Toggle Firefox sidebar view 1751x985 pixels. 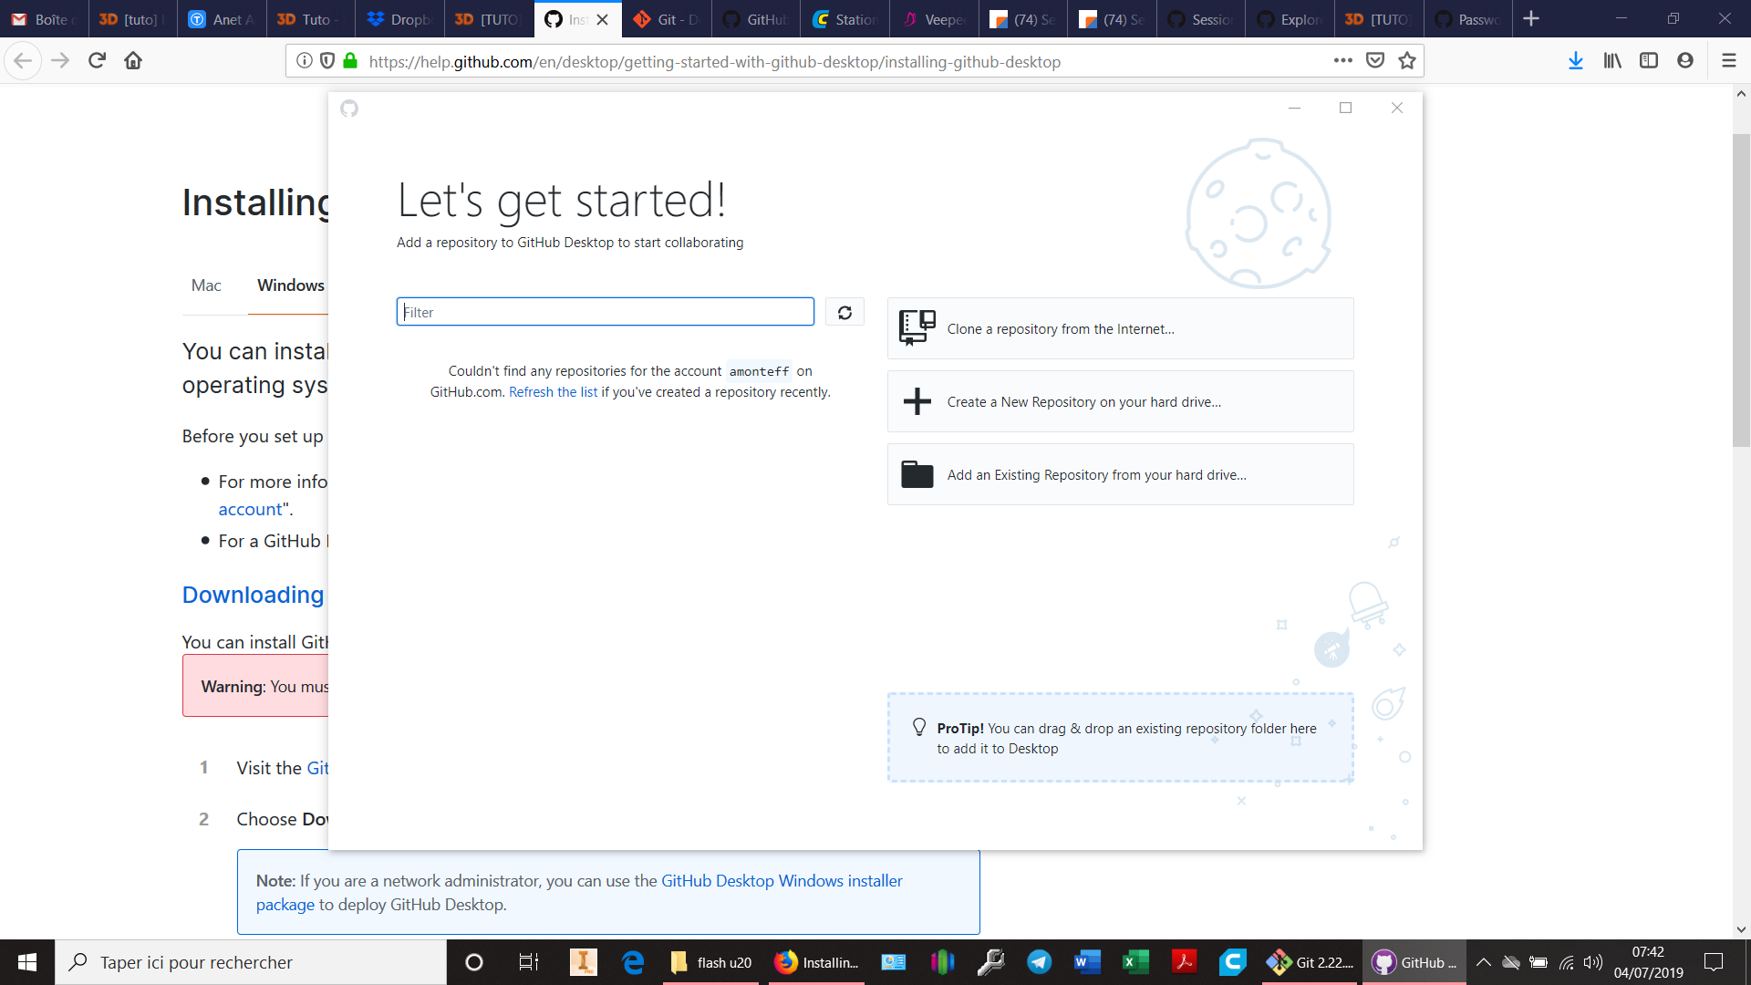[x=1649, y=61]
